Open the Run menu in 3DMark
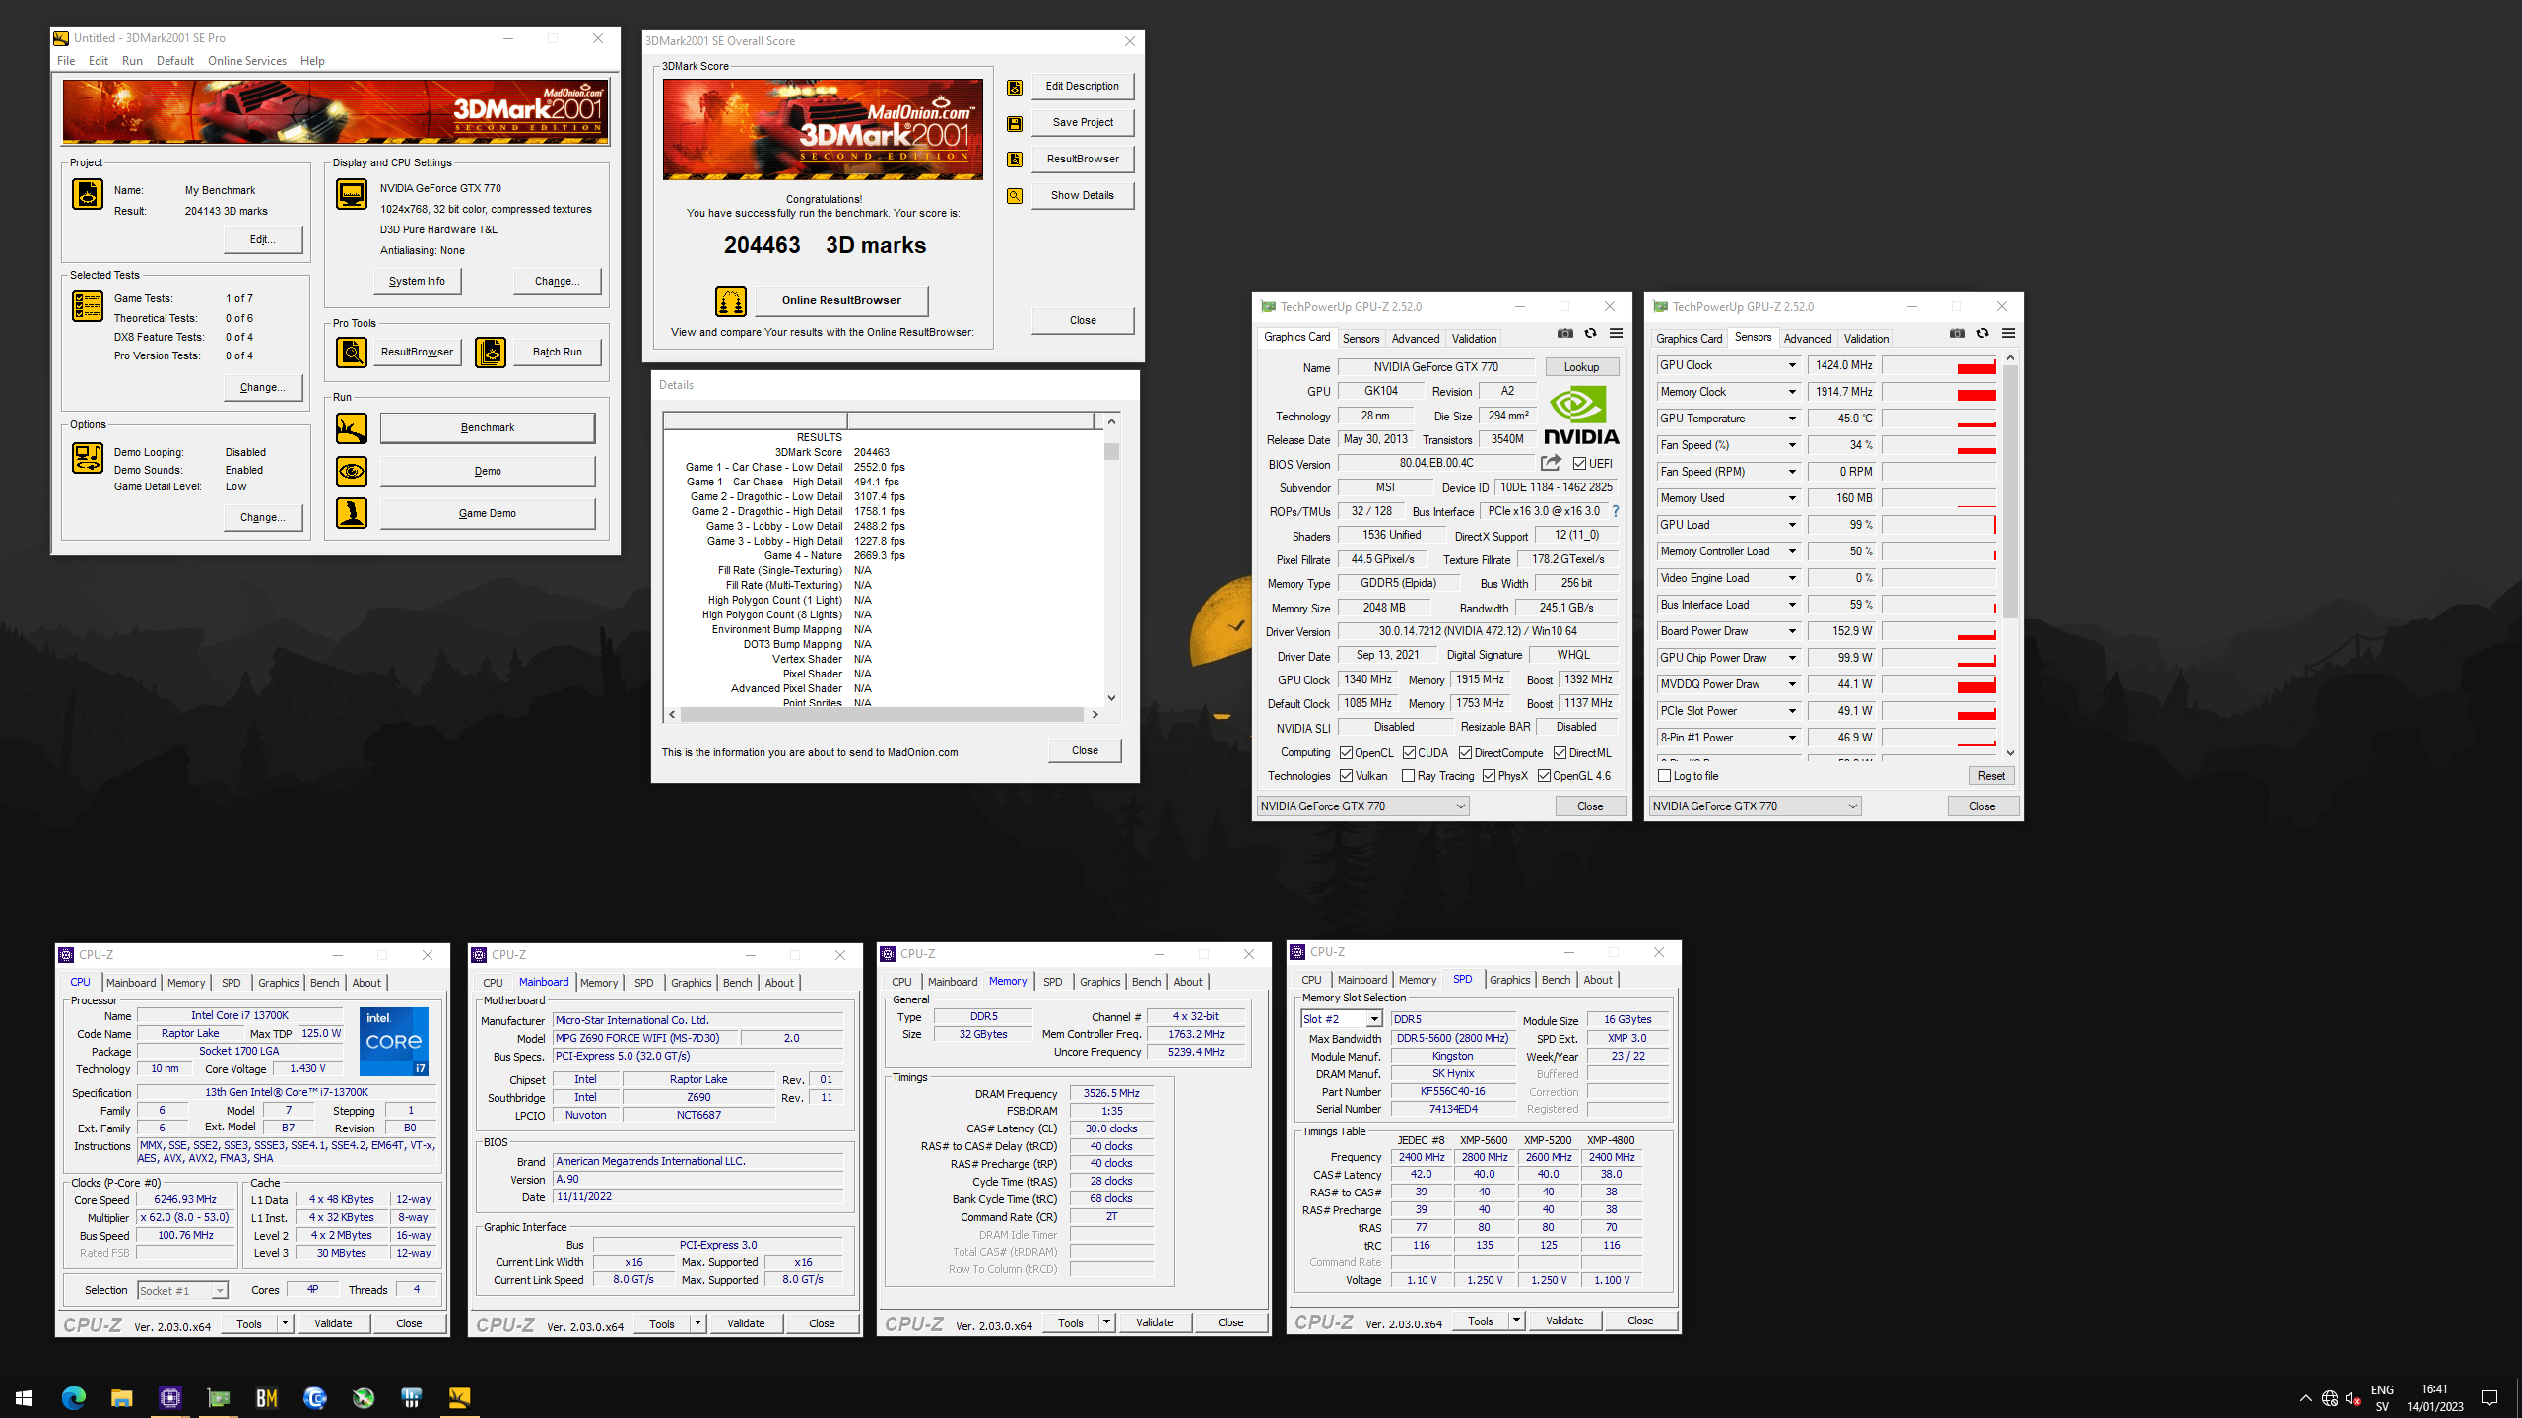 point(132,61)
